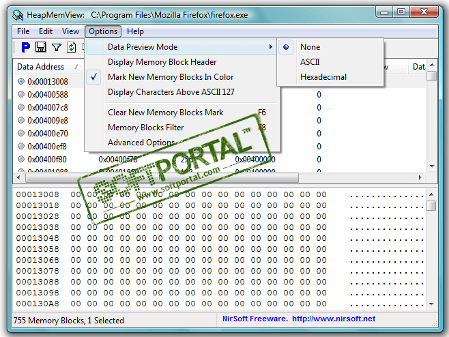Select block icon for 0x00400588
The width and height of the screenshot is (449, 337).
click(x=21, y=94)
